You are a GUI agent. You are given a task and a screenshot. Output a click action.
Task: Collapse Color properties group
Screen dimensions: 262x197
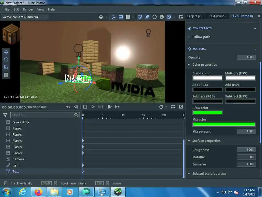[189, 64]
